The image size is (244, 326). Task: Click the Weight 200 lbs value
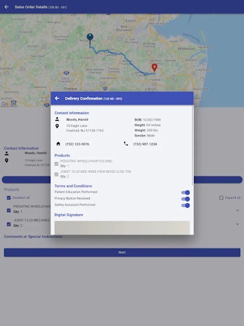point(153,130)
